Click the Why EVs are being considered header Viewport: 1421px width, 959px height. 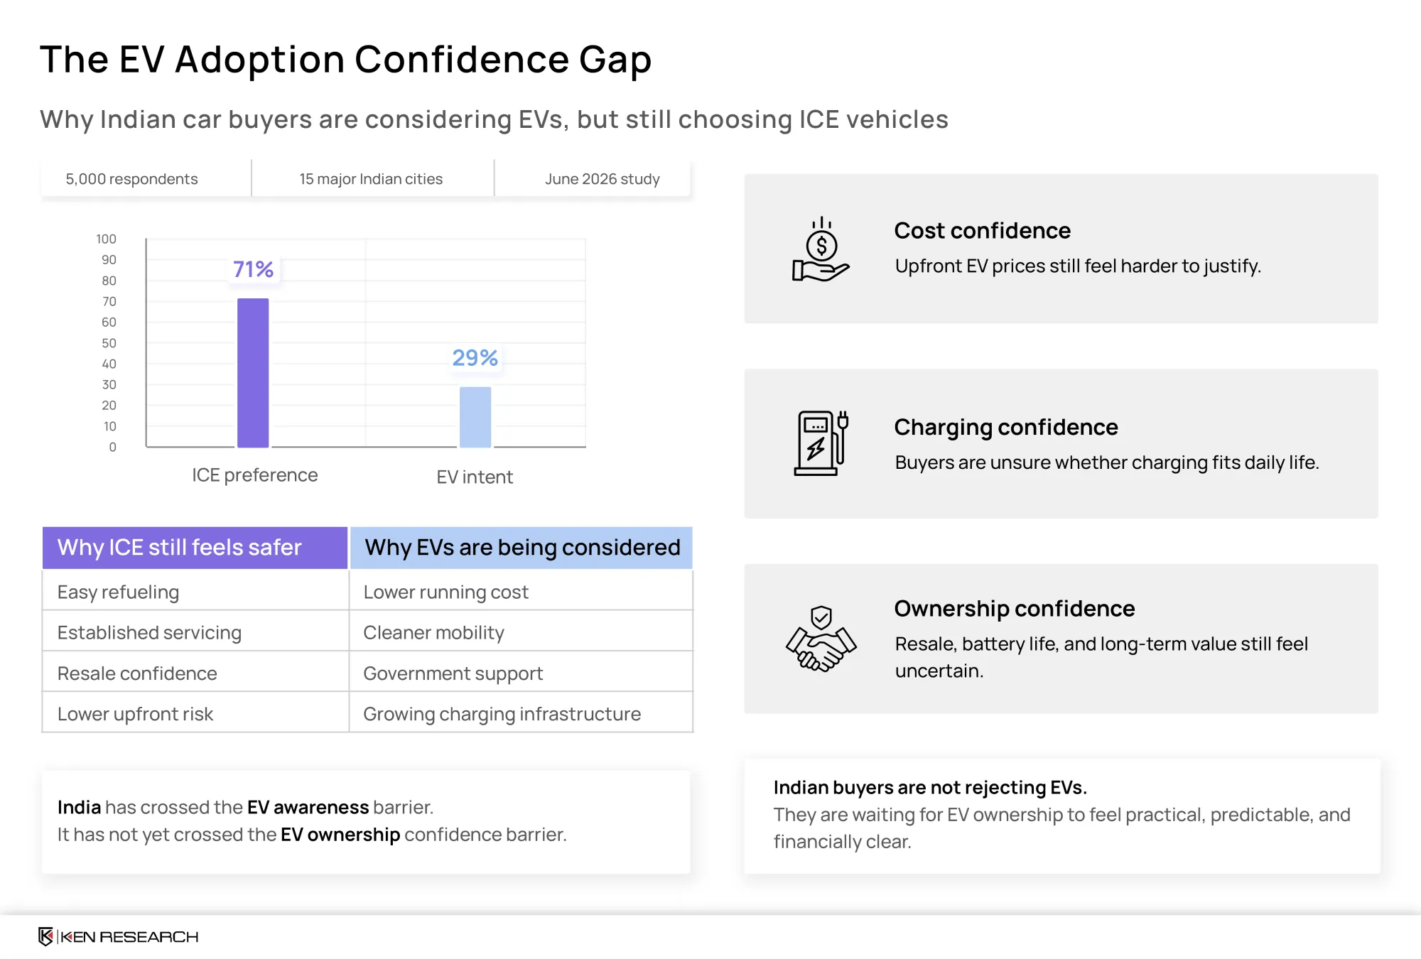pyautogui.click(x=522, y=548)
